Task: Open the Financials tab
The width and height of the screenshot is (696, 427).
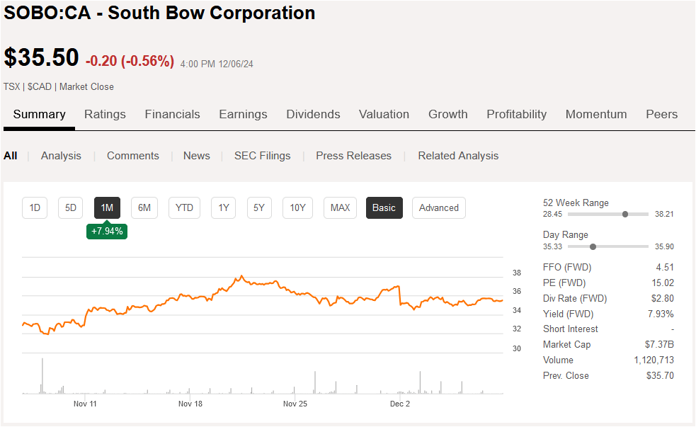Action: tap(172, 114)
